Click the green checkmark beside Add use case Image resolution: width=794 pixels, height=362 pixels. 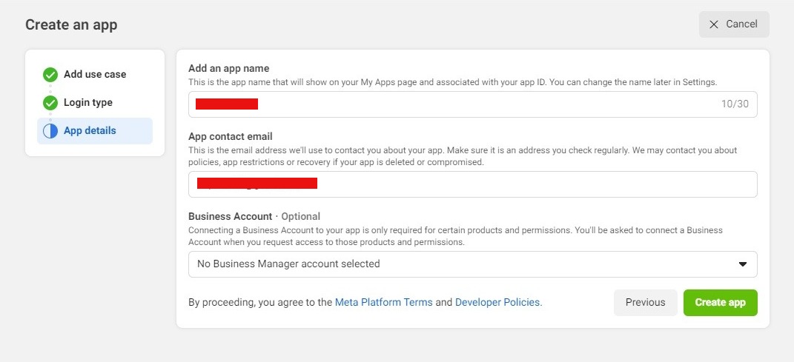(50, 75)
